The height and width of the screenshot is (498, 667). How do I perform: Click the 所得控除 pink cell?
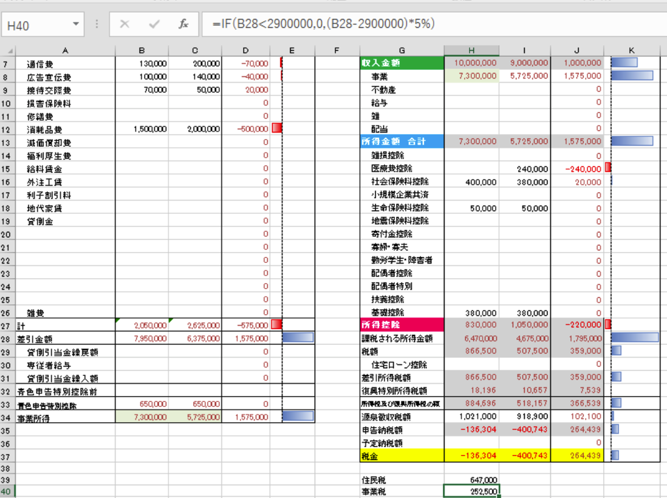point(402,325)
